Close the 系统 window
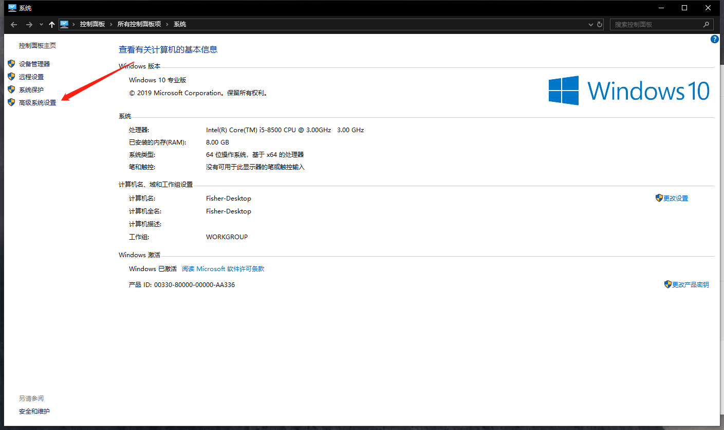 pos(709,8)
